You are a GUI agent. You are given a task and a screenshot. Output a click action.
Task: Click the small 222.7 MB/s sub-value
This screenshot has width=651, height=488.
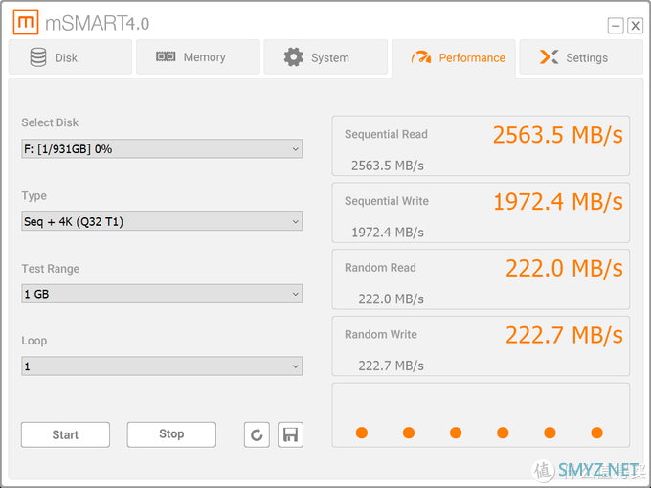392,366
